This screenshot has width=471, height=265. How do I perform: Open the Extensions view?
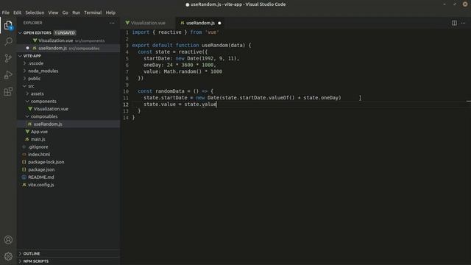[8, 91]
